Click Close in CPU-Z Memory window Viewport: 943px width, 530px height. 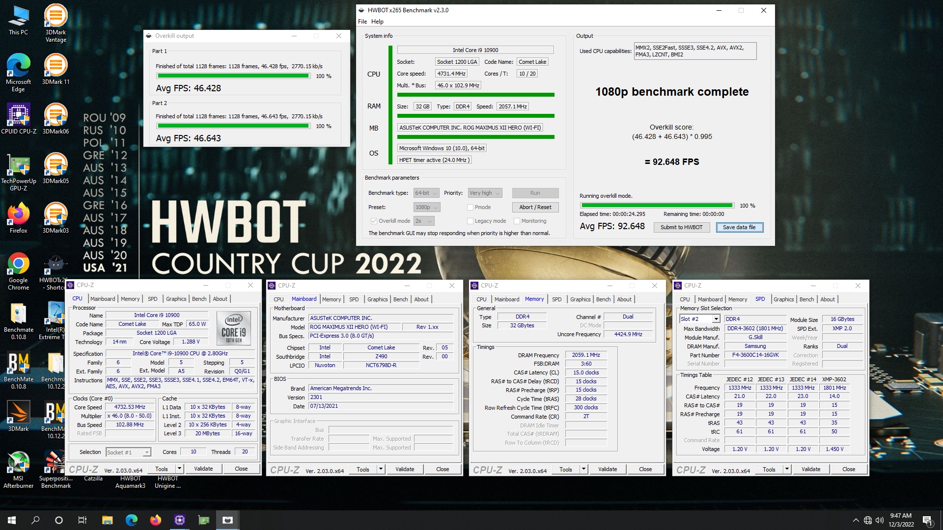click(x=645, y=469)
